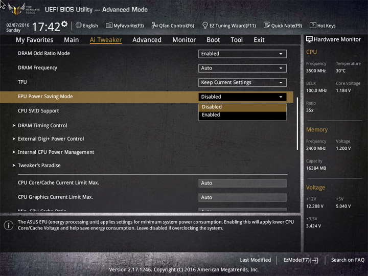368x276 pixels.
Task: Select the TPU setting label
Action: click(x=22, y=82)
